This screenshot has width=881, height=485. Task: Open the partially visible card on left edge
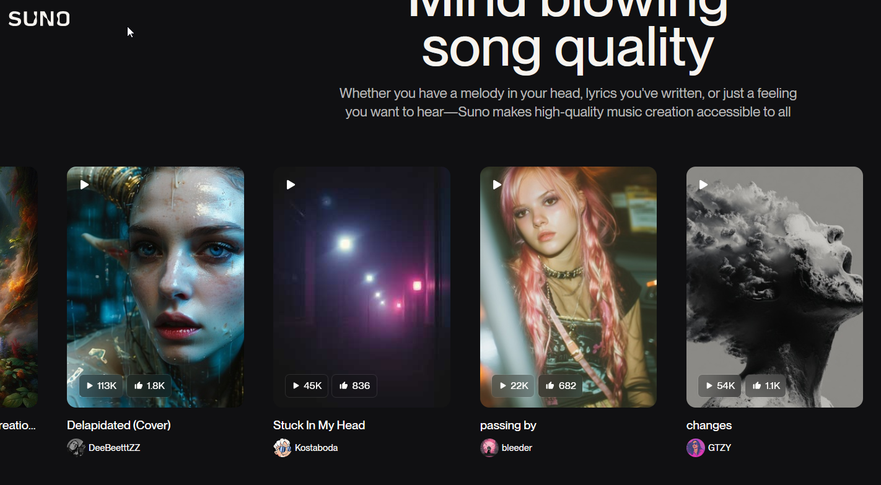click(x=19, y=287)
